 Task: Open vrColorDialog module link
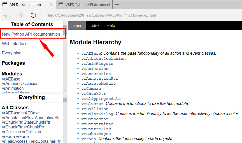click(x=97, y=114)
